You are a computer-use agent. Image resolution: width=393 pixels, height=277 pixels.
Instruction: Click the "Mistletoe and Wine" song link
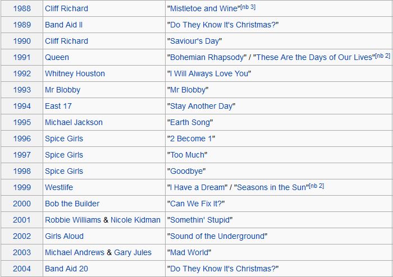(x=203, y=8)
